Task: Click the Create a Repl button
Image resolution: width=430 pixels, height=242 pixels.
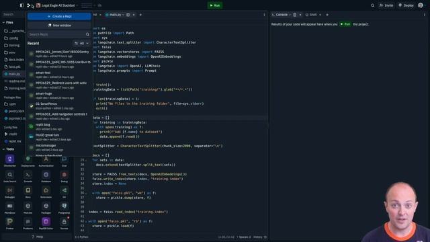Action: 59,16
